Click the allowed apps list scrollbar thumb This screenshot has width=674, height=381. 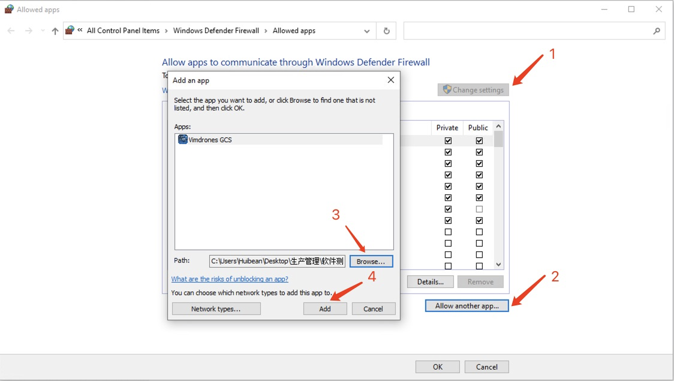[x=498, y=140]
